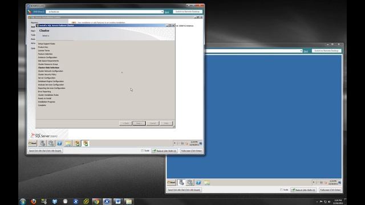Expand hidden tray icons in back console taskbar
The width and height of the screenshot is (365, 205).
coord(314,182)
